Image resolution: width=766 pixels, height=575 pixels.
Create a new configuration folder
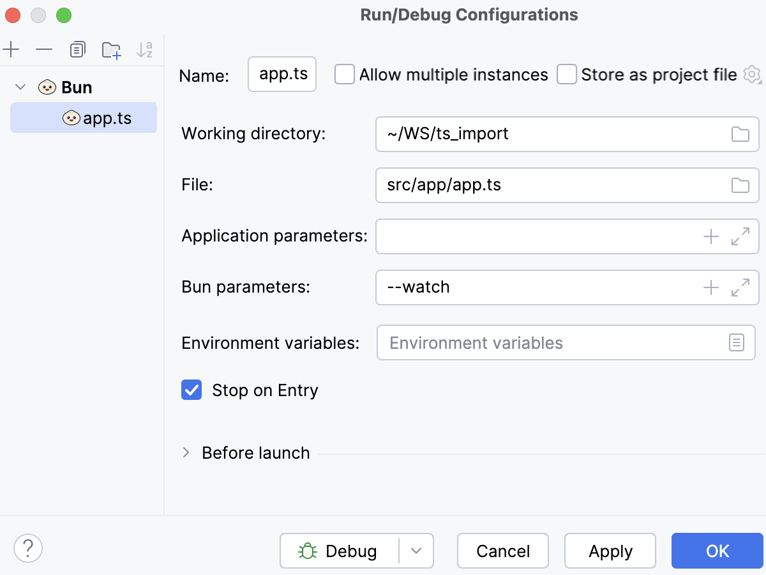111,49
